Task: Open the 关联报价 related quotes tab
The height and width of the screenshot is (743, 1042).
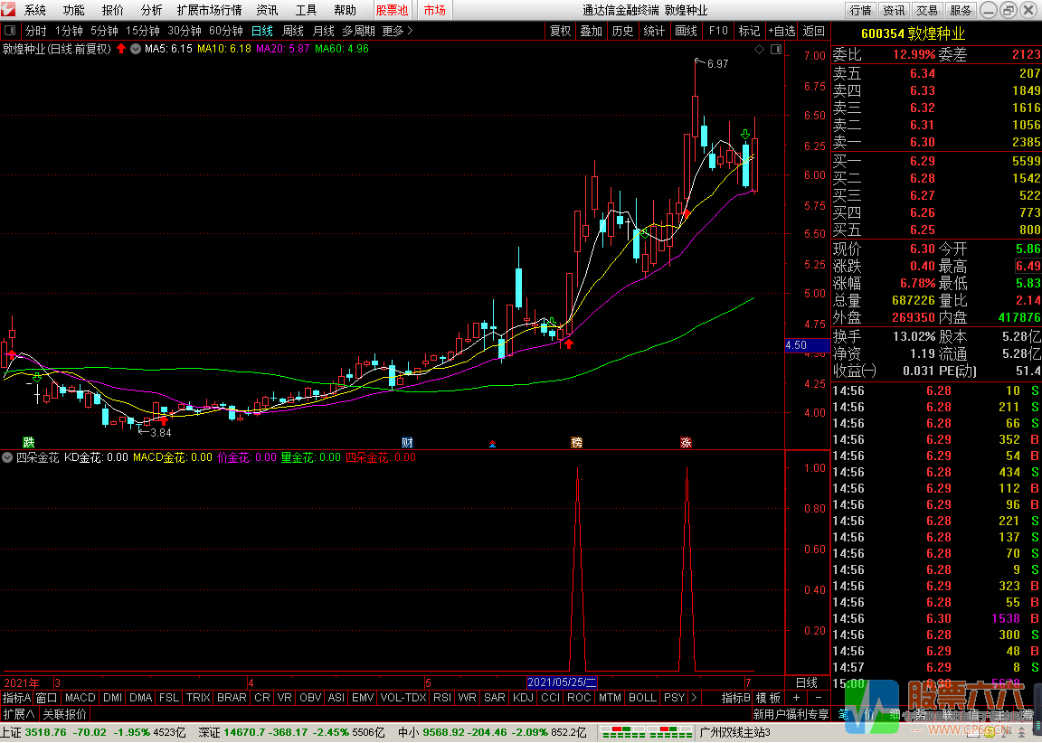Action: pyautogui.click(x=64, y=714)
